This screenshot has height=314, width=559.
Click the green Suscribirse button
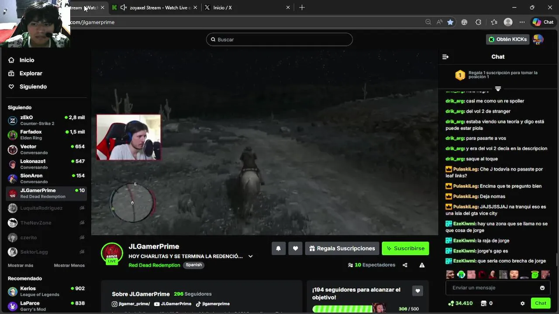(405, 249)
